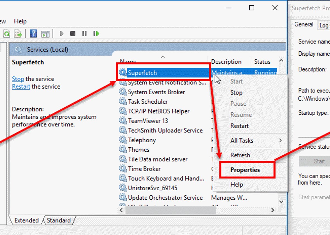This screenshot has height=235, width=330.
Task: Select the Time Broker row text
Action: [x=144, y=169]
